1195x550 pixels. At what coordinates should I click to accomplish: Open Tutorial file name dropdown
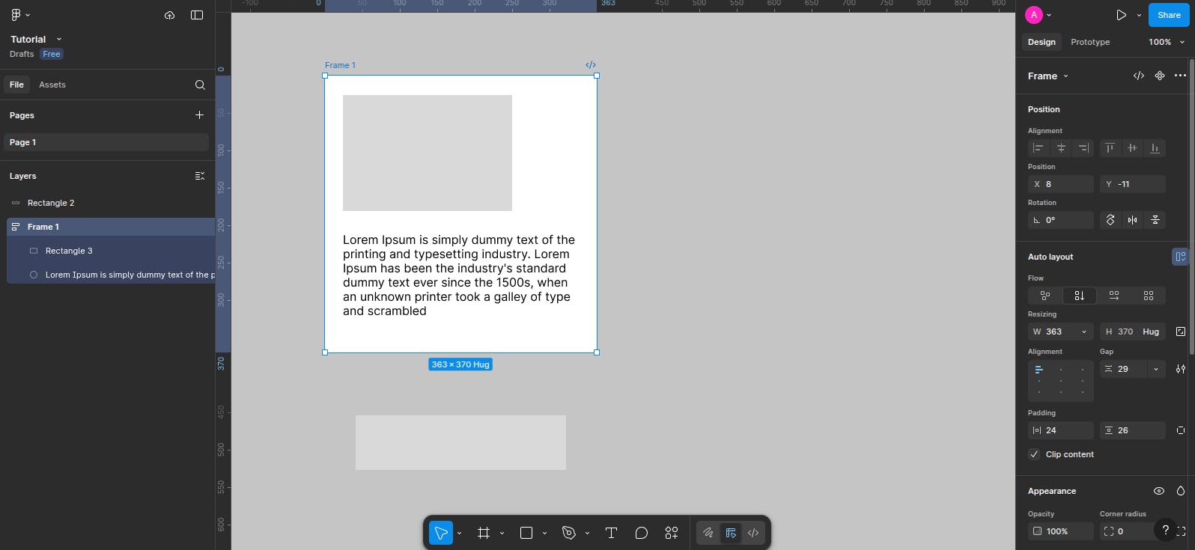click(x=59, y=39)
